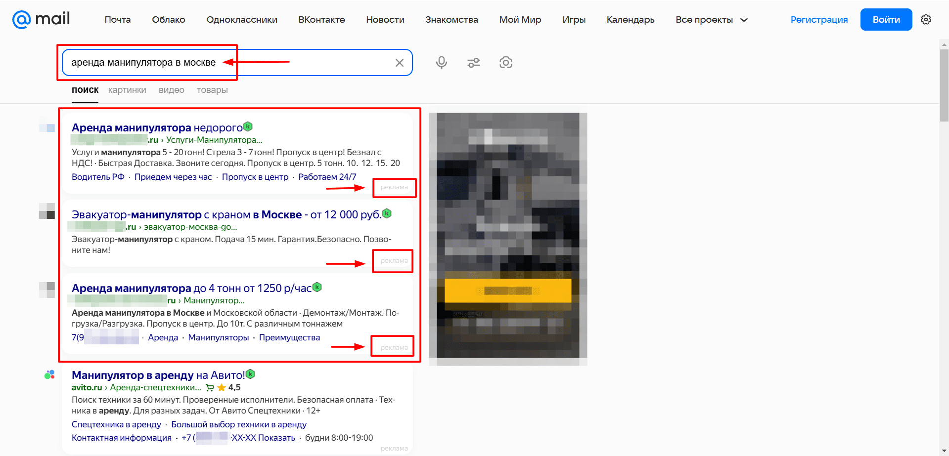Click the Mail.ru logo

41,19
